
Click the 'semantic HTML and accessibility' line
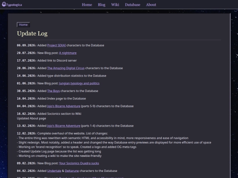tap(103, 138)
